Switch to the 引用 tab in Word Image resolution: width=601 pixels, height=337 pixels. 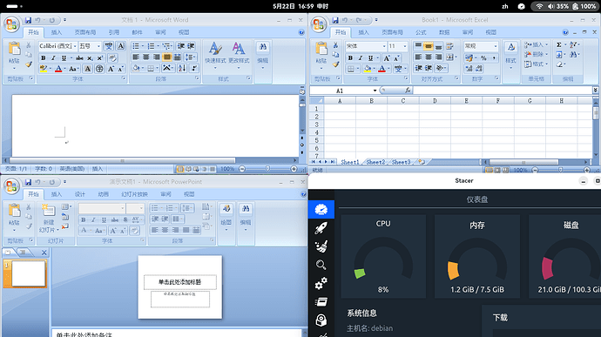(x=114, y=32)
